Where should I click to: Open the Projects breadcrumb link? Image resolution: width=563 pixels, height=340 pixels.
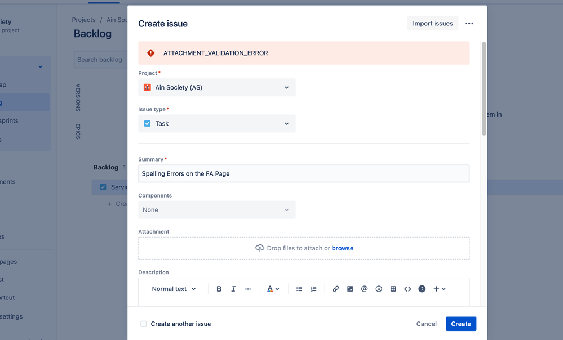(x=83, y=20)
